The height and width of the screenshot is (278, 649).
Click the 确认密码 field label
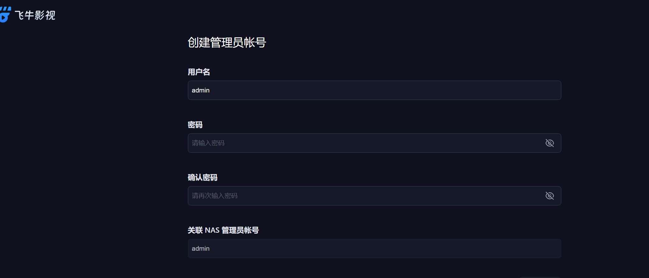point(203,177)
